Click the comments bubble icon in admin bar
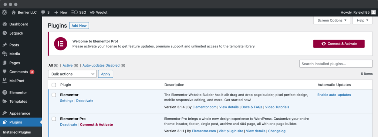The image size is (378, 137). tap(43, 13)
